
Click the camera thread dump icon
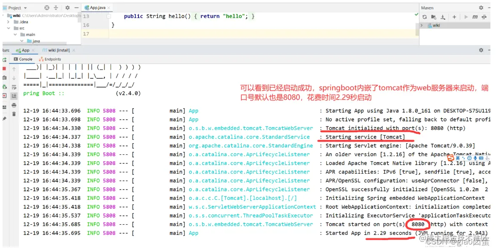coord(4,78)
